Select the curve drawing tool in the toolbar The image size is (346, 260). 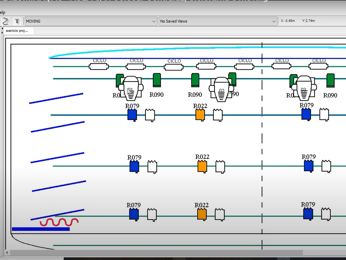[x=5, y=21]
